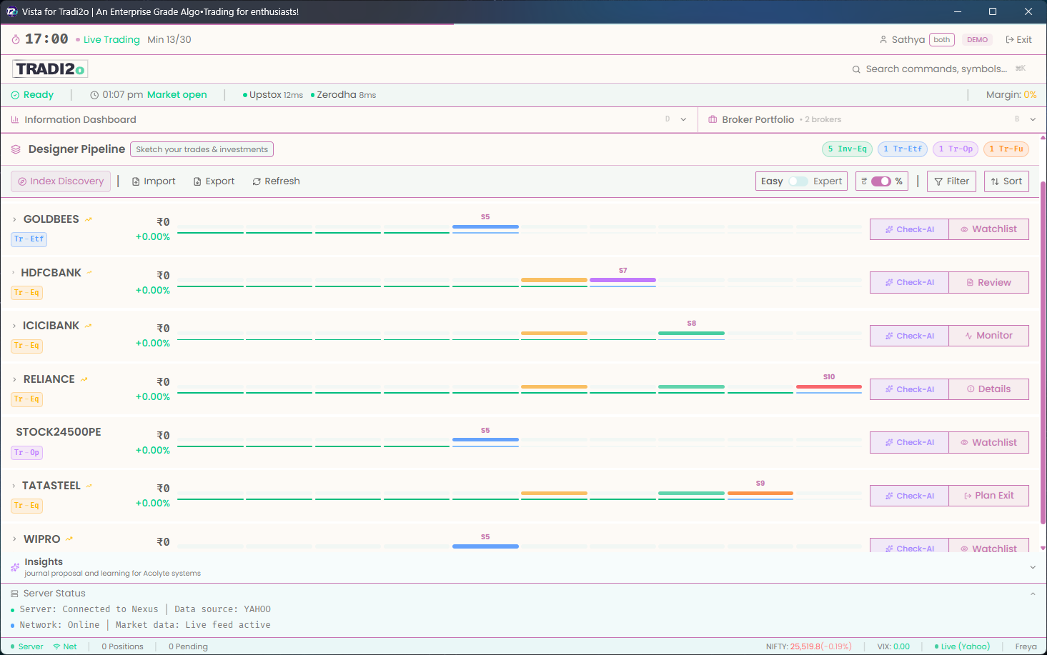Click the Import icon on the toolbar
This screenshot has width=1047, height=655.
pos(135,181)
